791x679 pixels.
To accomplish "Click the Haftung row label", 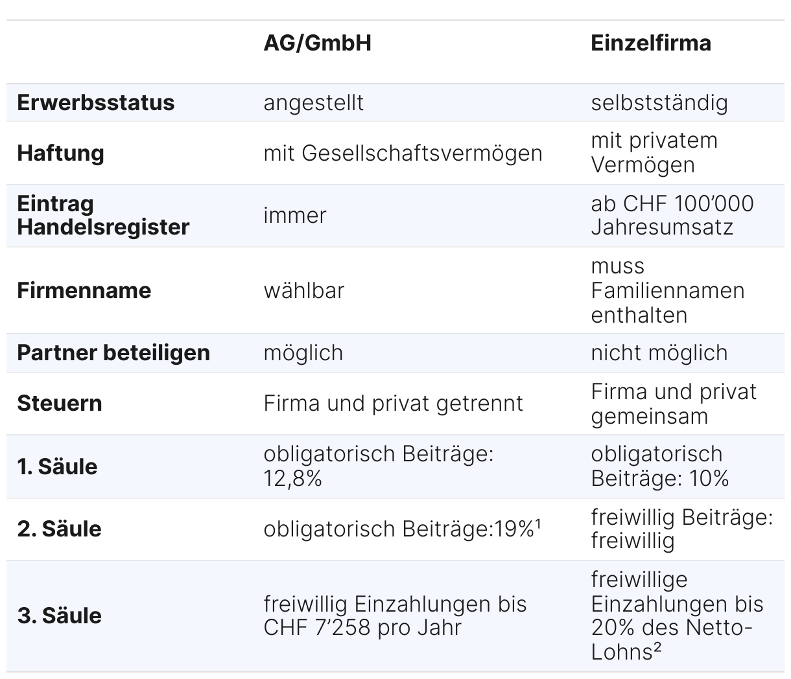I will (x=61, y=153).
